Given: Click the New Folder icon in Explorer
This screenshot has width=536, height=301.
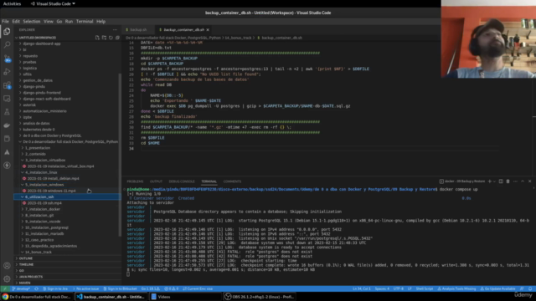Looking at the screenshot, I should [x=104, y=38].
